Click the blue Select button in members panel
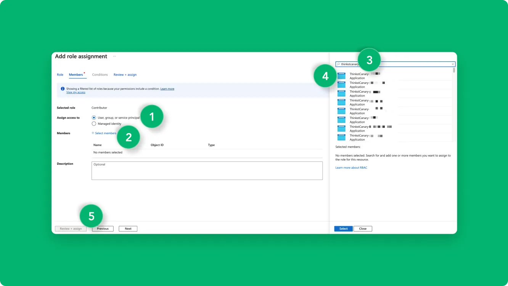Image resolution: width=508 pixels, height=286 pixels. [343, 229]
